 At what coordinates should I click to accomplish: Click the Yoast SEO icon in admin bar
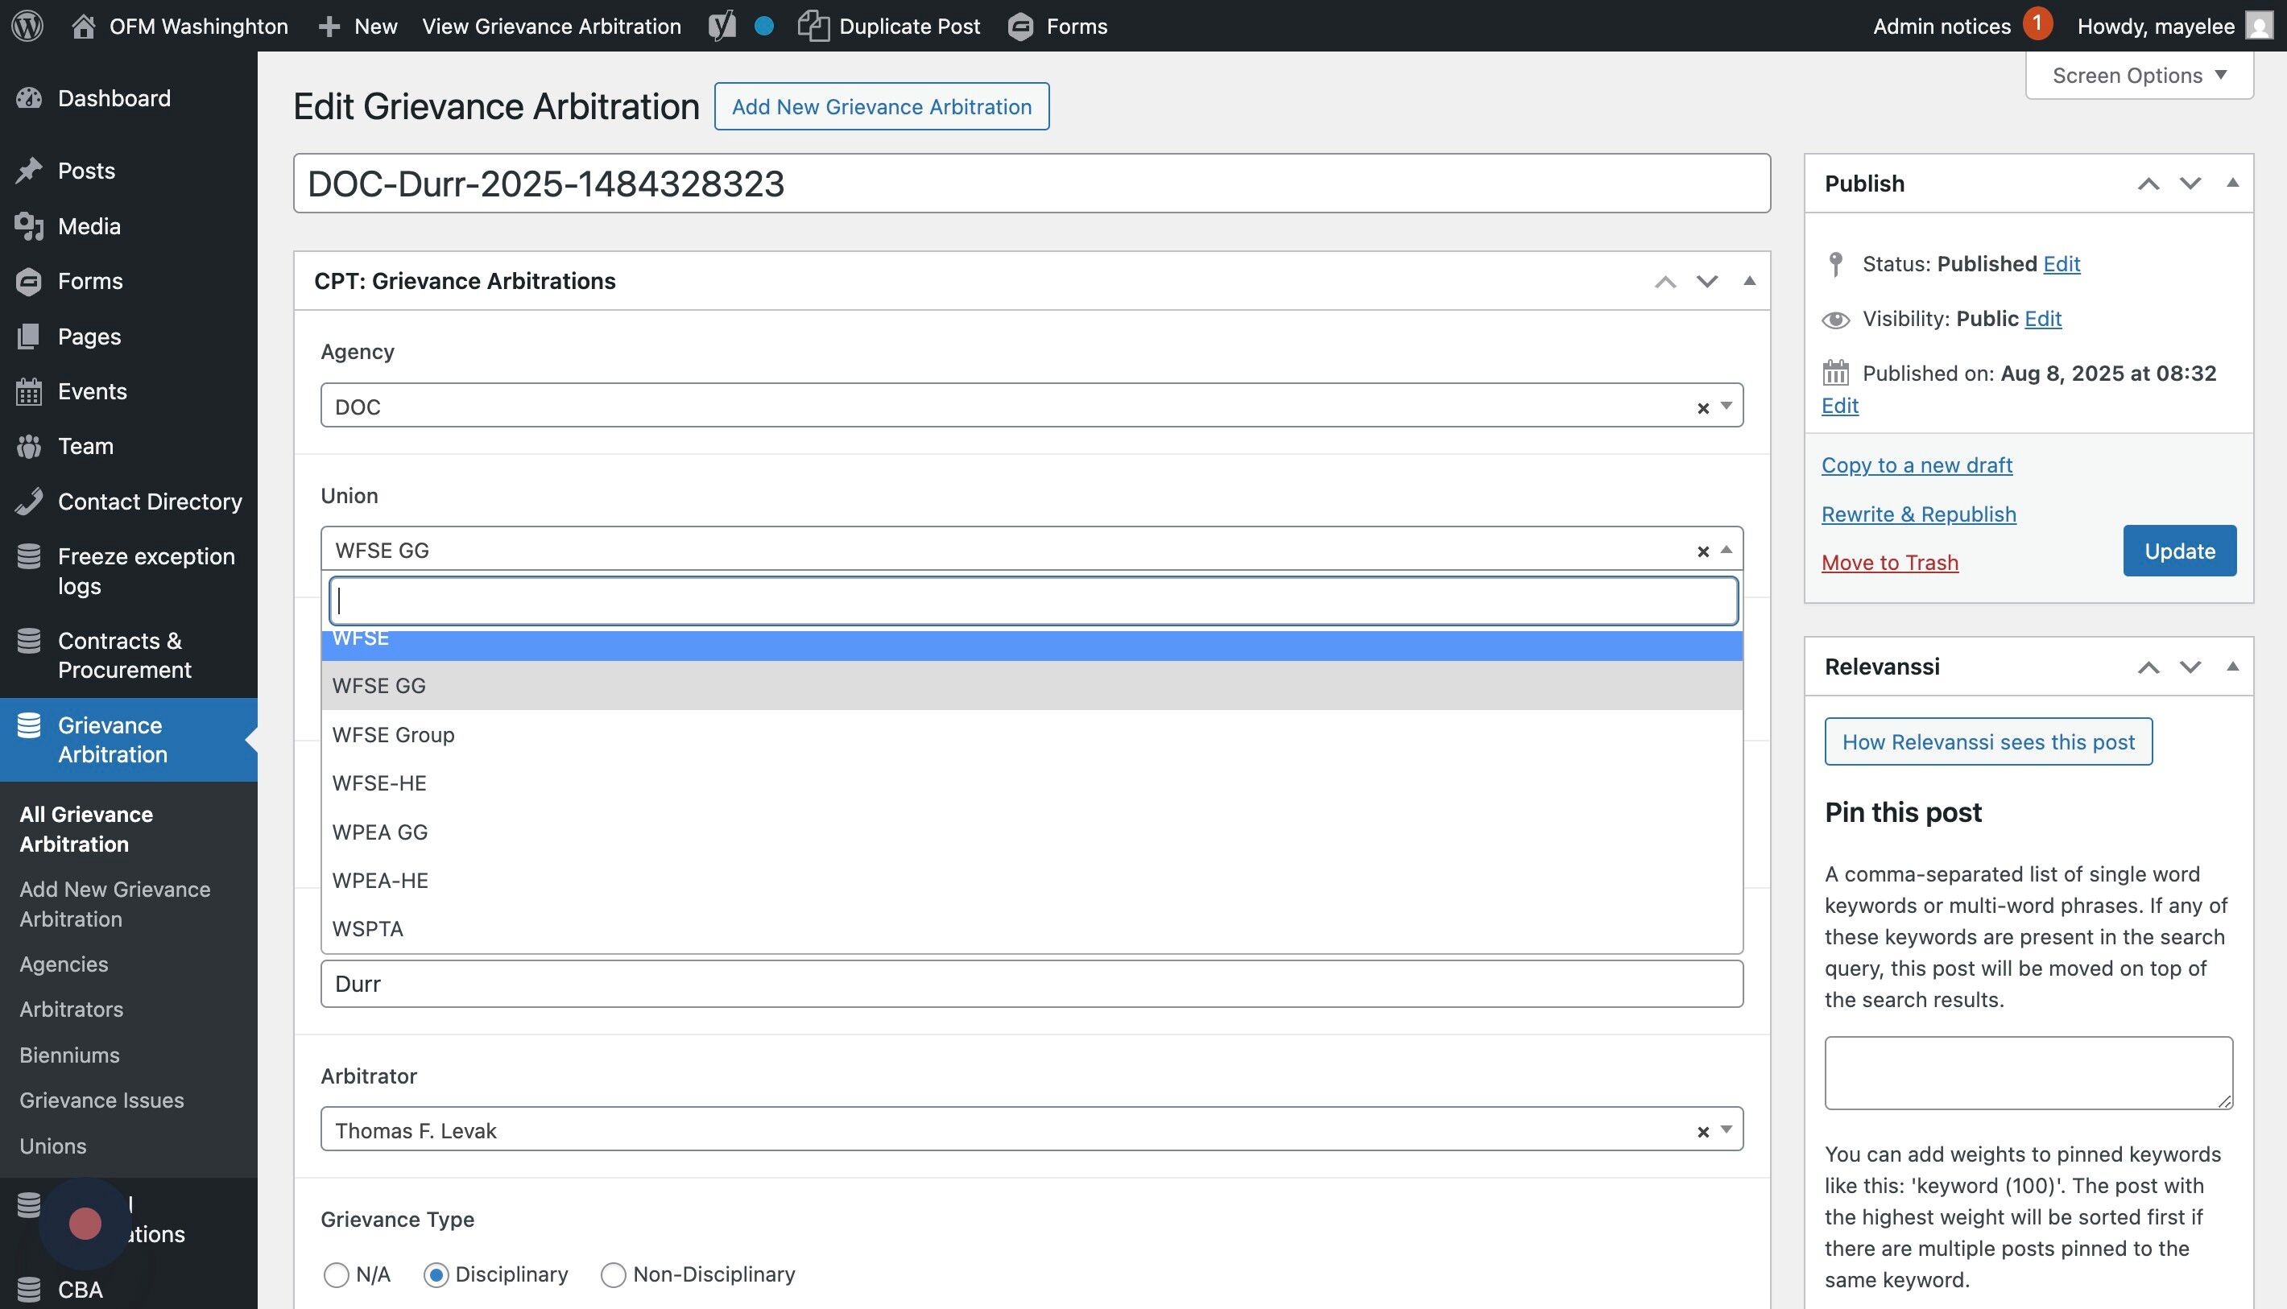(722, 25)
